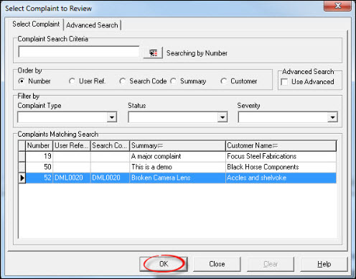Switch to the Select Complaint tab
The height and width of the screenshot is (279, 356).
pos(36,24)
